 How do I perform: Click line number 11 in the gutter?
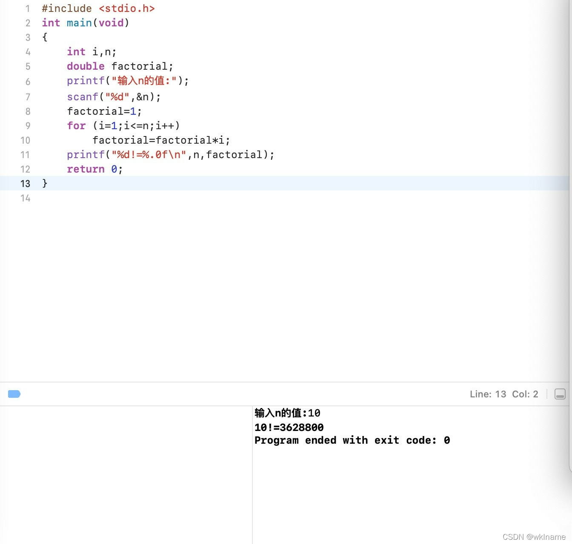(x=25, y=155)
